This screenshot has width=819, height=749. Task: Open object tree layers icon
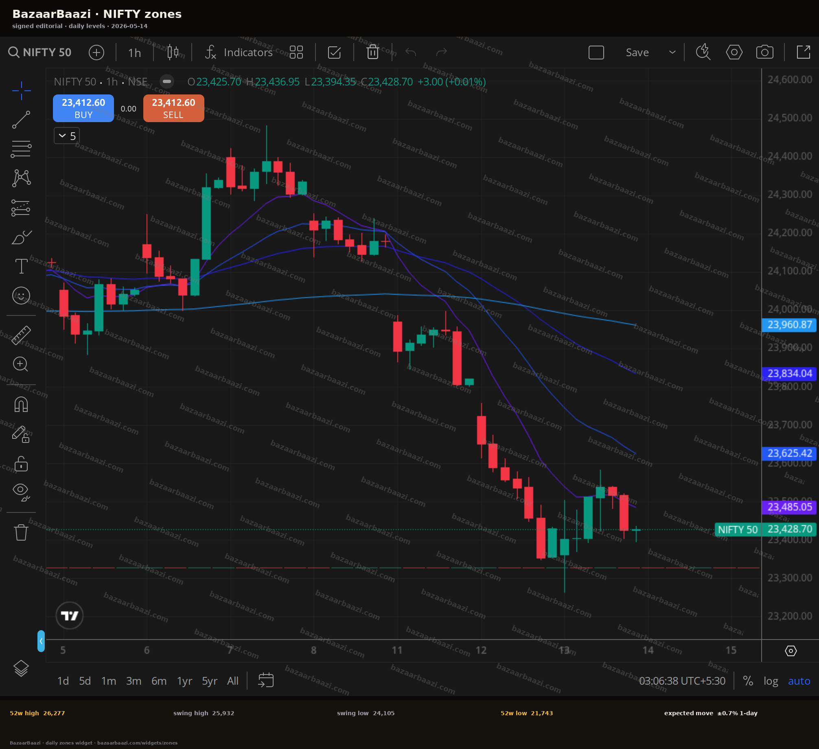(21, 668)
